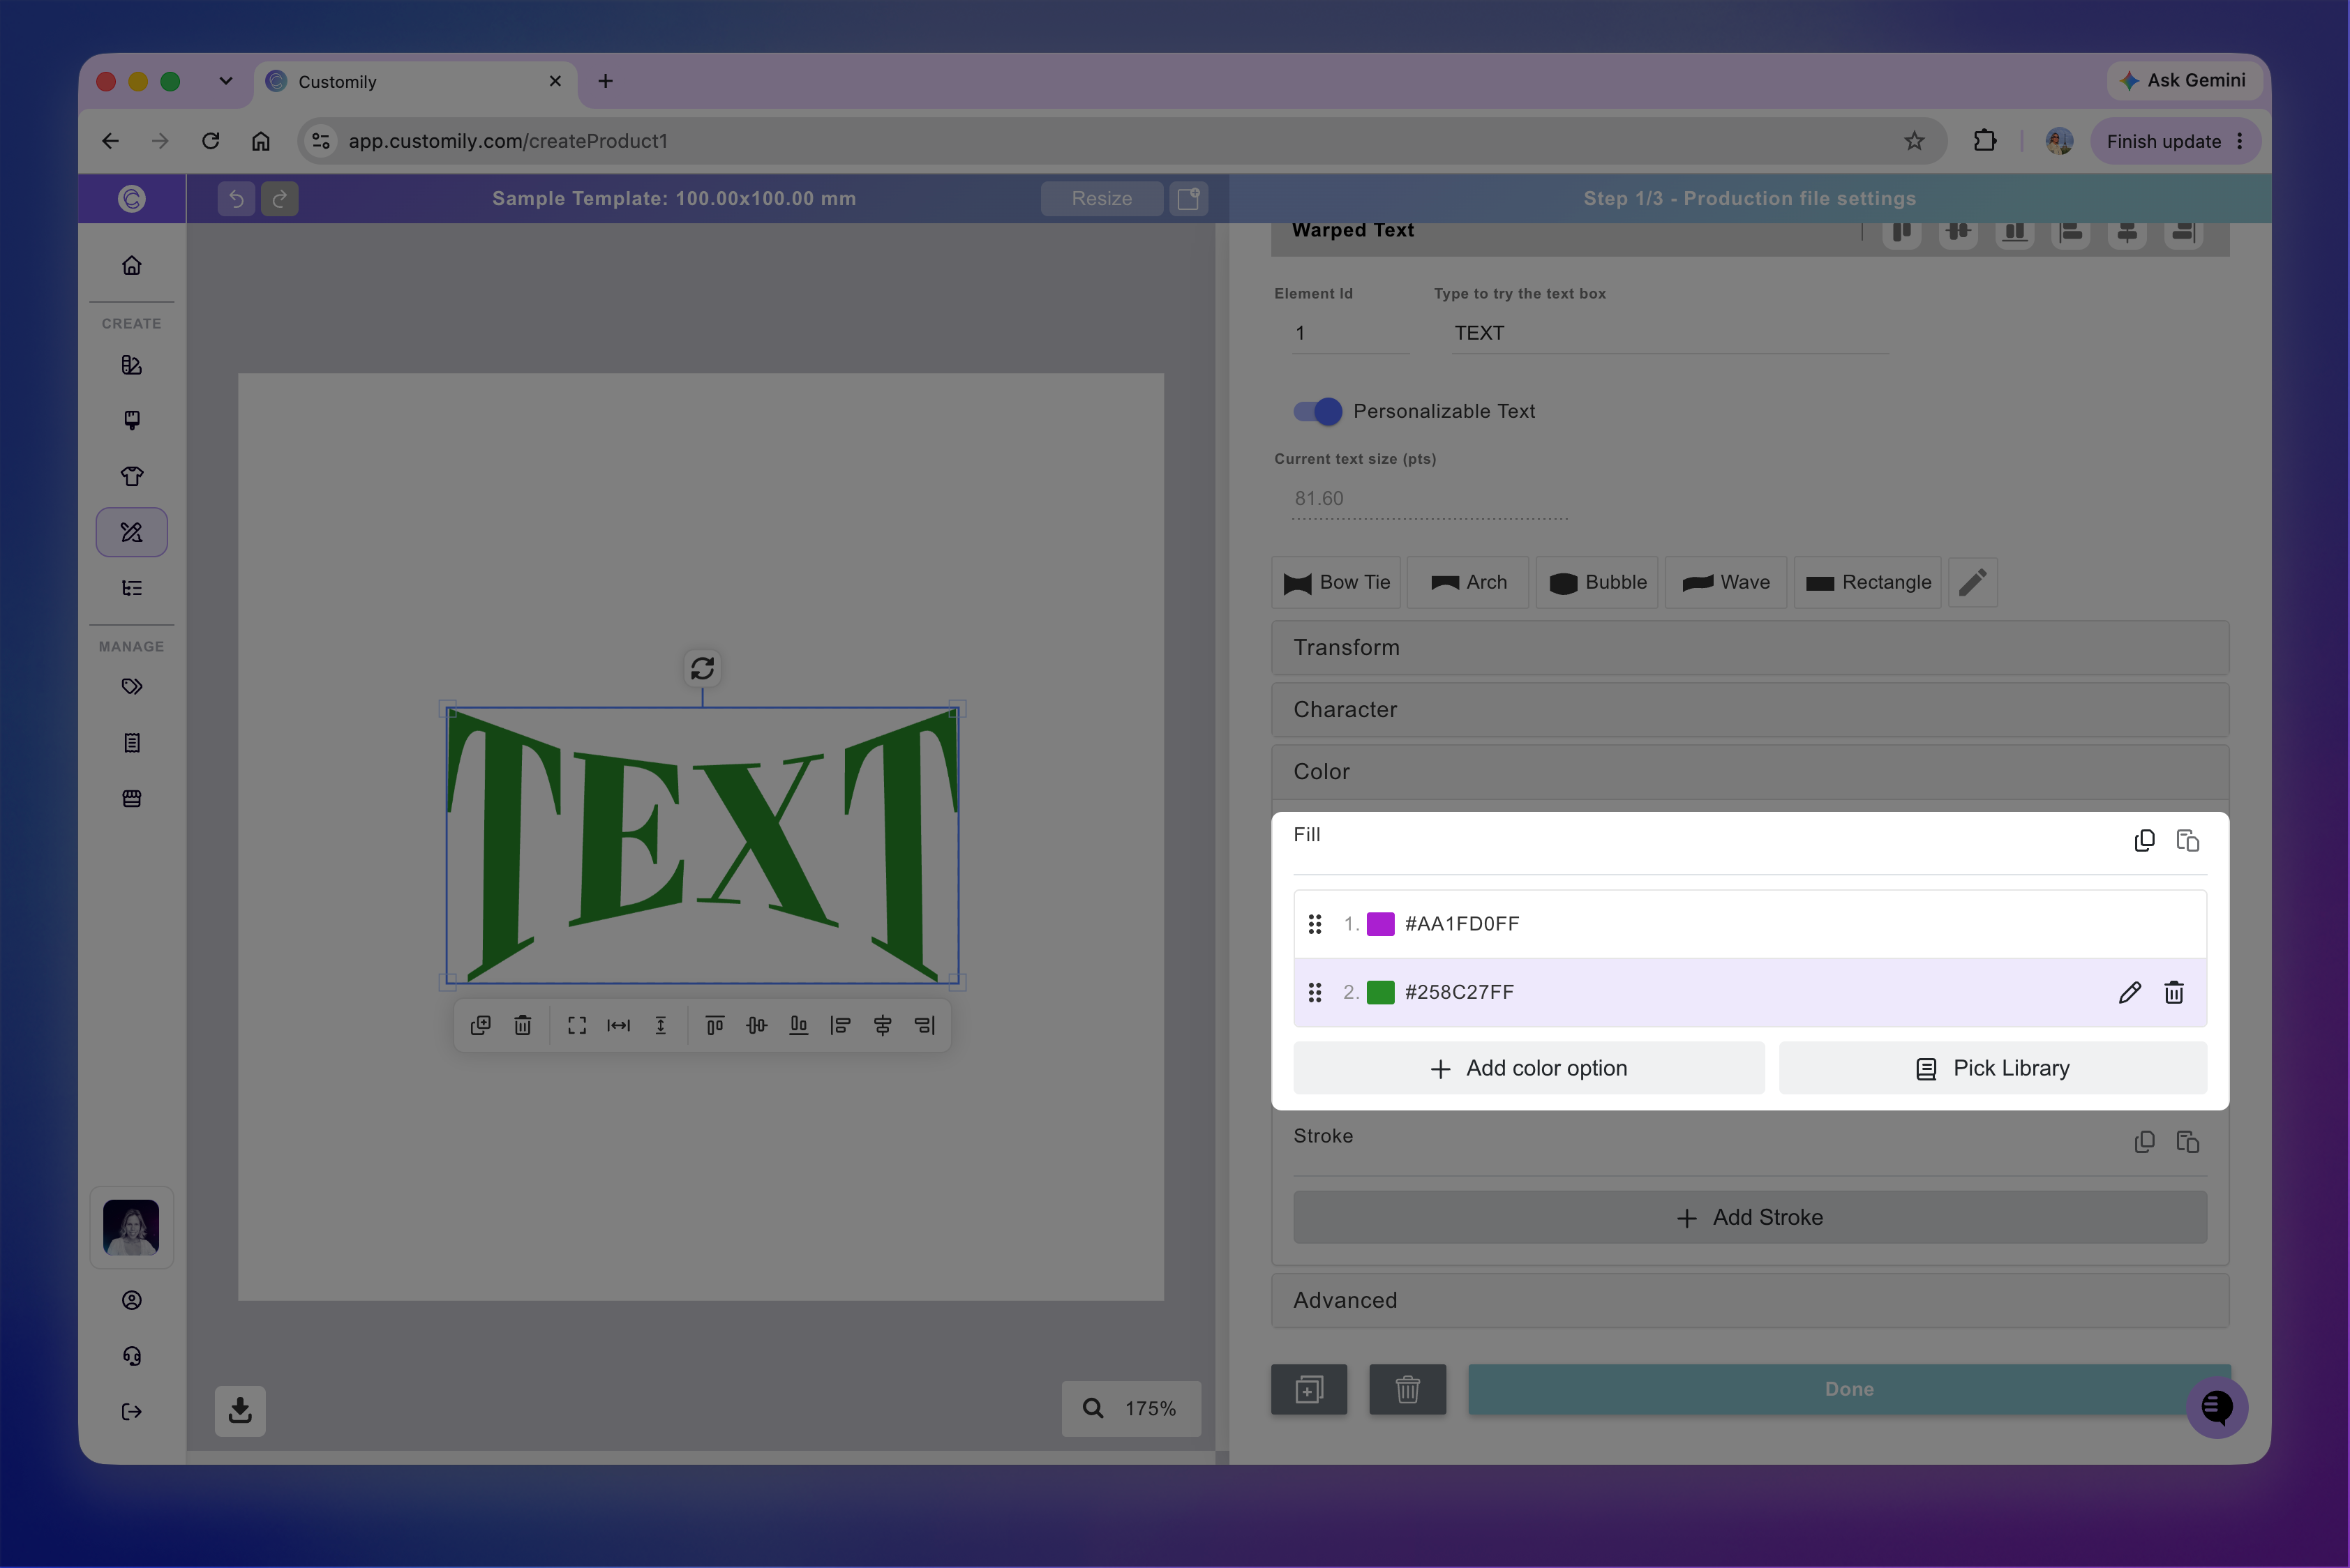Click the undo arrow in the header
The height and width of the screenshot is (1568, 2350).
(x=236, y=198)
